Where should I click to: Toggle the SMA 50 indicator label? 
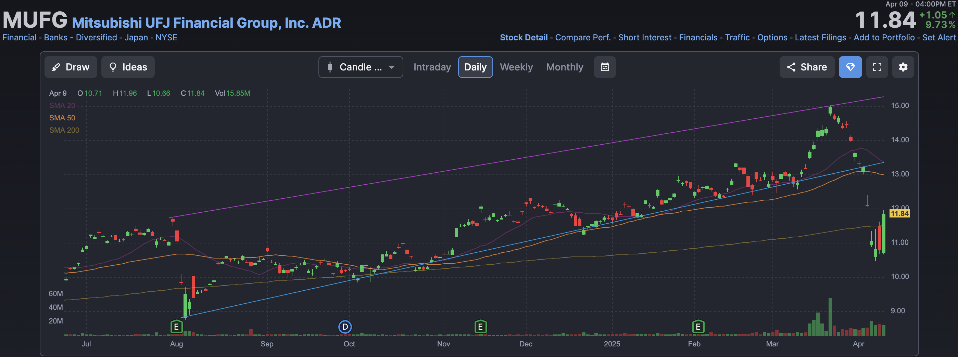click(x=62, y=118)
